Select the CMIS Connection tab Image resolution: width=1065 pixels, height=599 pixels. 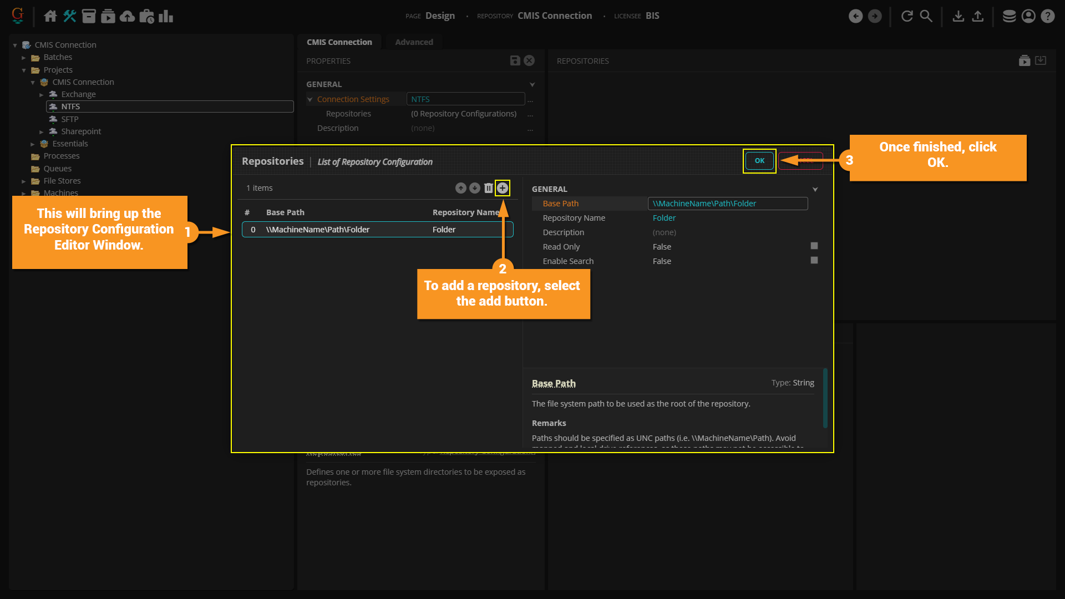point(339,42)
